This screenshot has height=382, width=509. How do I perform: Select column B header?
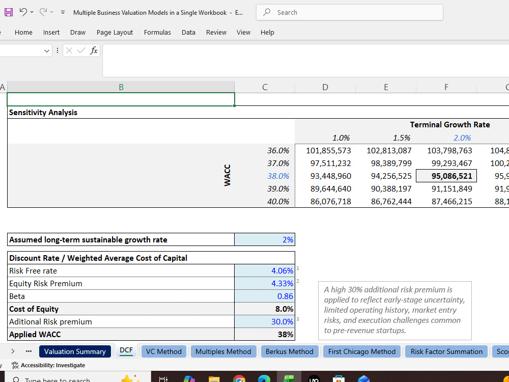coord(121,87)
